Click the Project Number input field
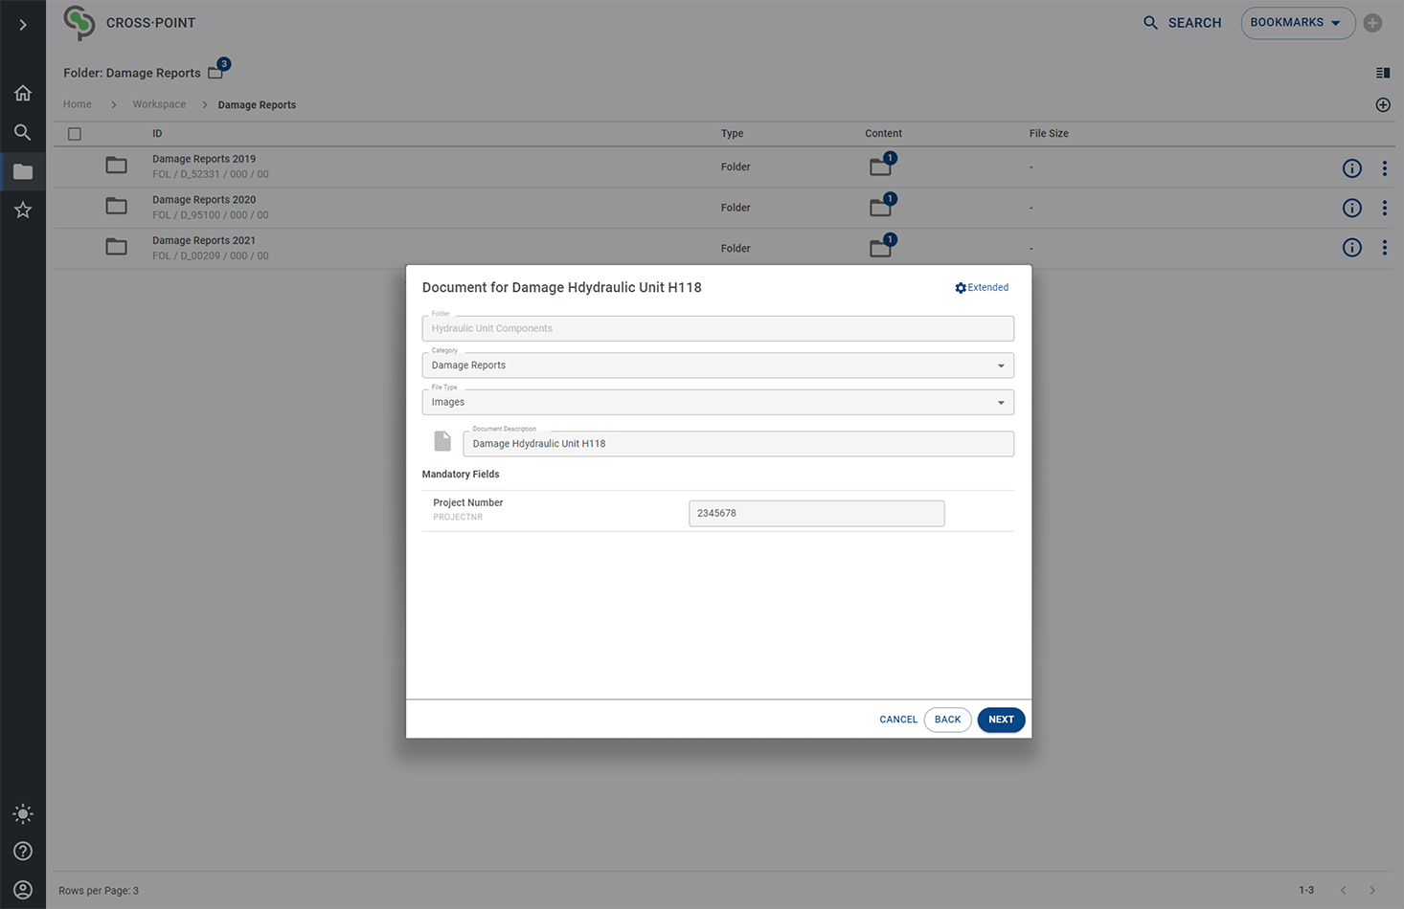Viewport: 1404px width, 909px height. point(816,514)
